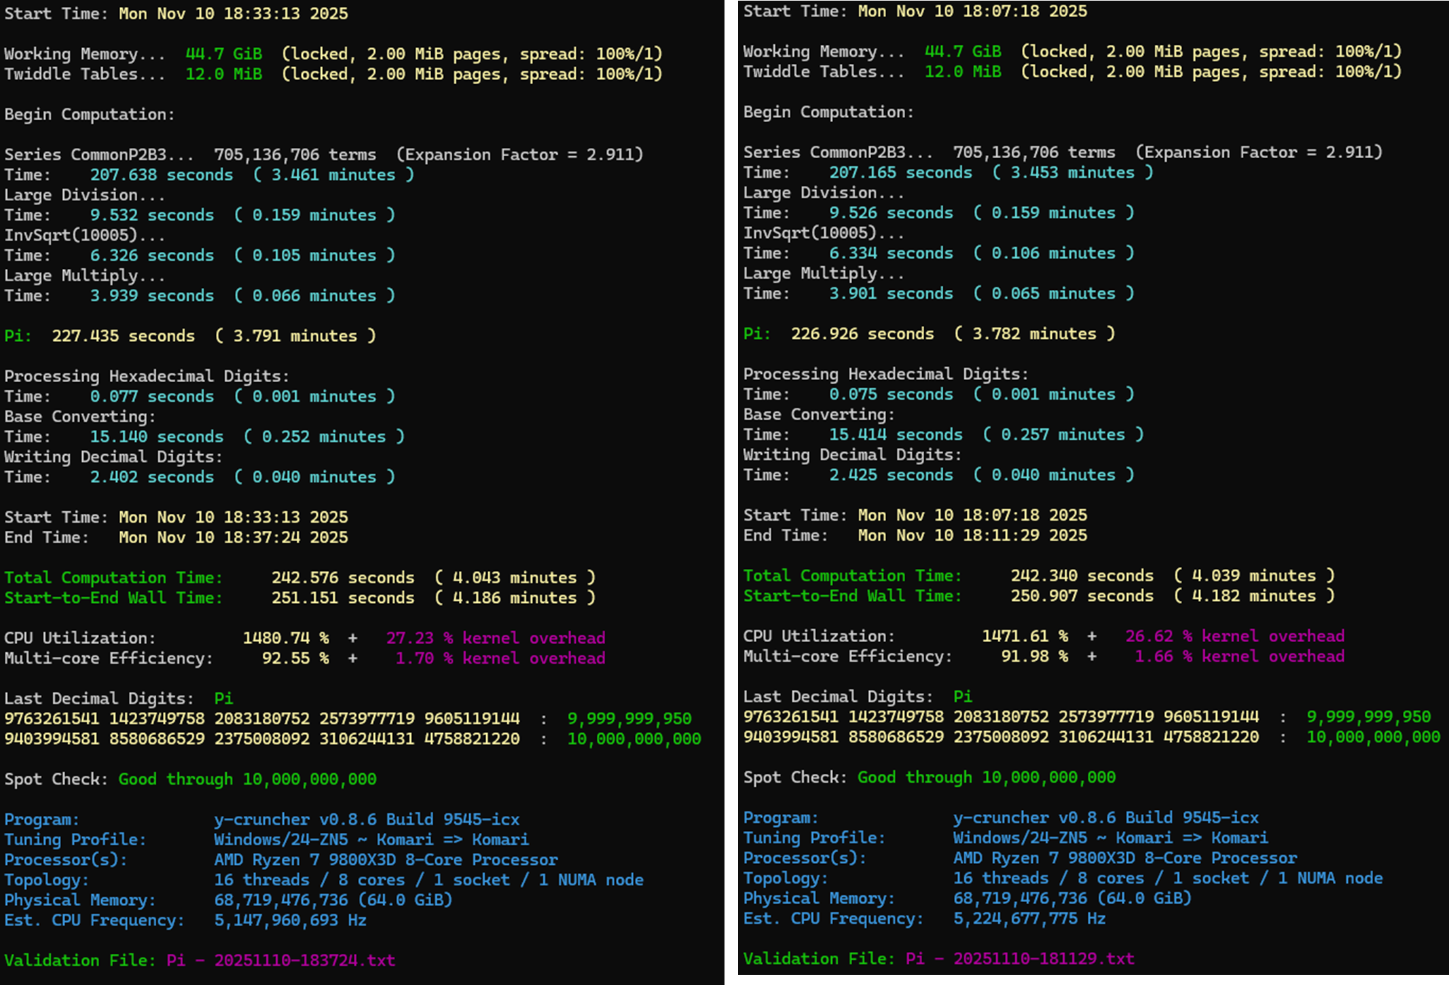
Task: Click left Est. CPU Frequency 5,147,960,693 Hz
Action: 290,921
